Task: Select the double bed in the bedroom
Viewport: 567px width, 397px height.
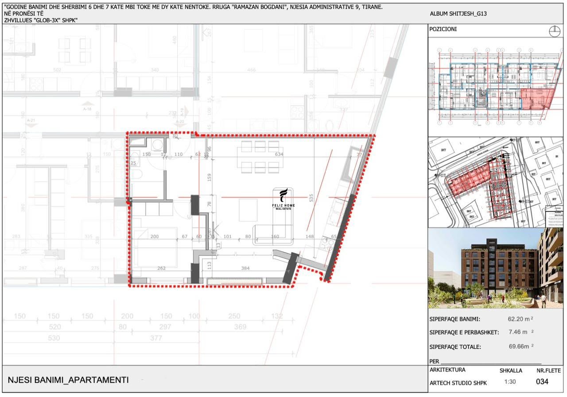Action: point(155,247)
